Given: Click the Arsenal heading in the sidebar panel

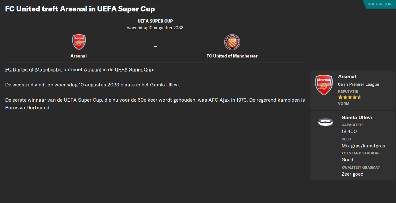Looking at the screenshot, I should 347,77.
